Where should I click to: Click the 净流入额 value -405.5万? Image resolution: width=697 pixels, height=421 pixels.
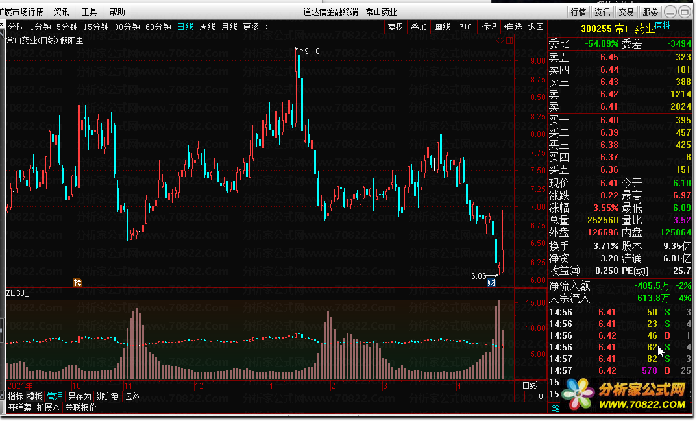pos(652,285)
